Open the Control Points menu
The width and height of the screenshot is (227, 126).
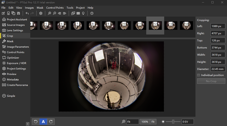[x=55, y=8]
